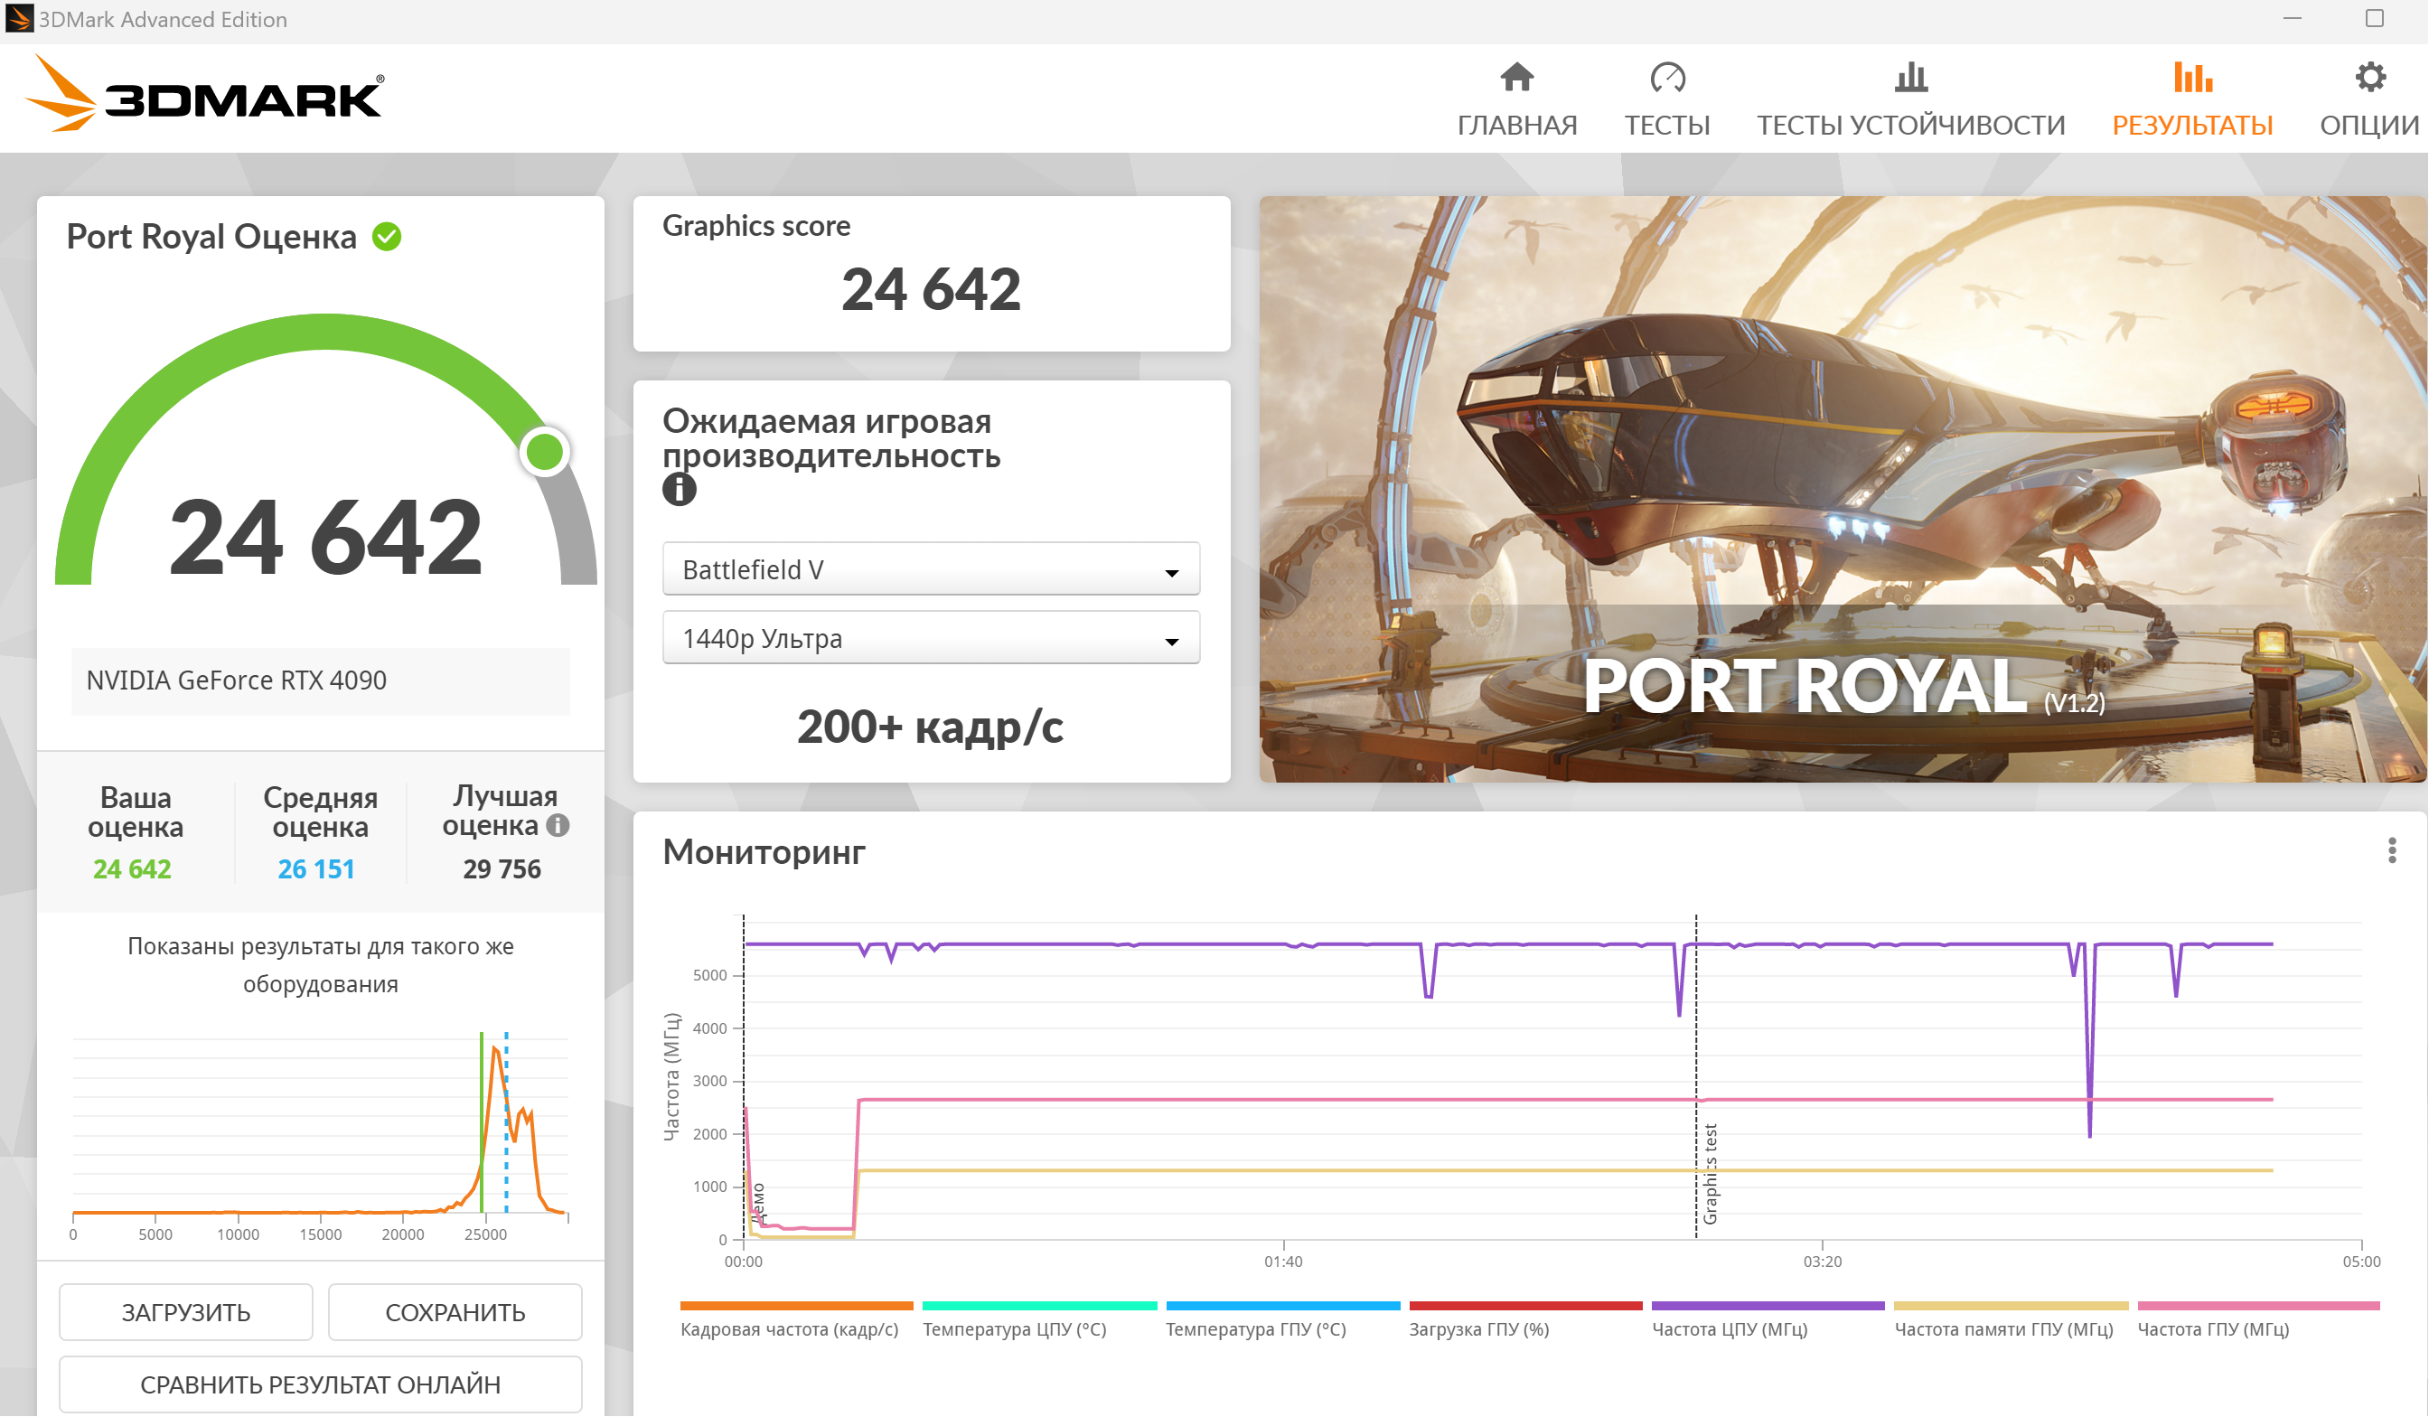Click the Stress Tests bar chart icon

tap(1910, 77)
